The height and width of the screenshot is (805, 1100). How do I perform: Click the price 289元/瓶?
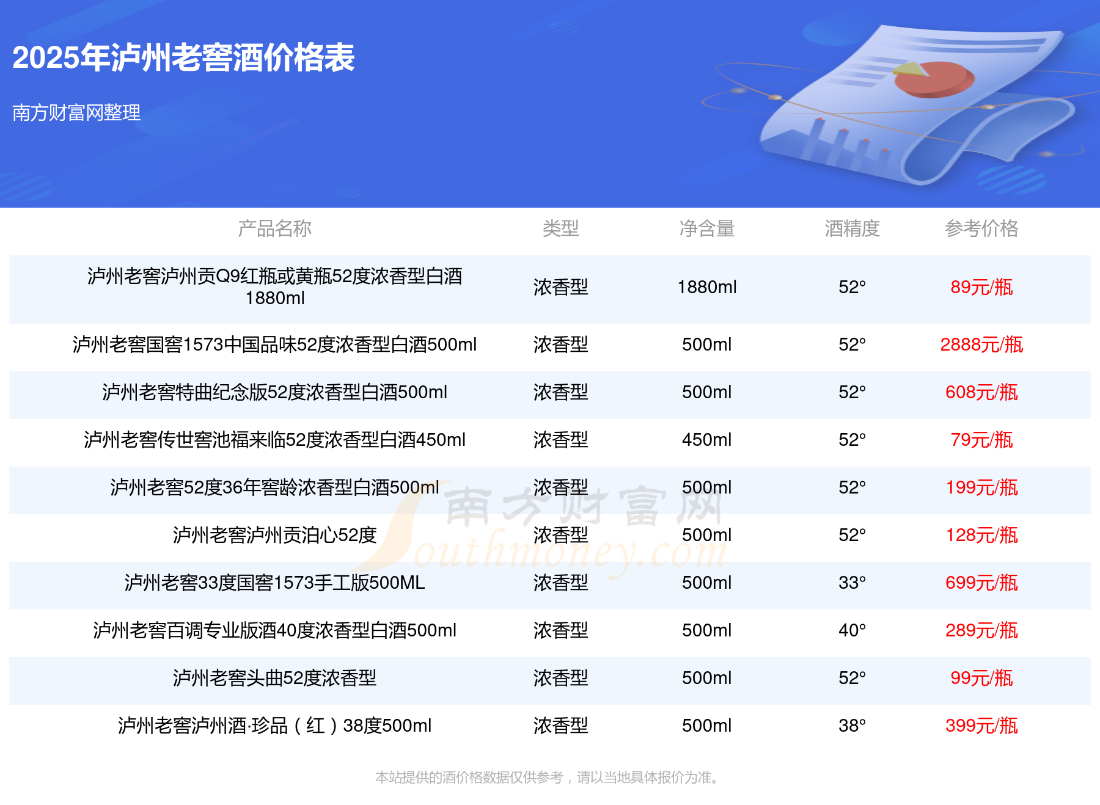[x=981, y=630]
